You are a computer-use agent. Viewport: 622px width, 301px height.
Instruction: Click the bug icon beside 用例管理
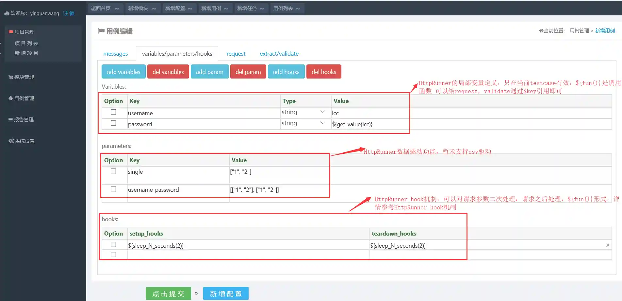pyautogui.click(x=11, y=98)
